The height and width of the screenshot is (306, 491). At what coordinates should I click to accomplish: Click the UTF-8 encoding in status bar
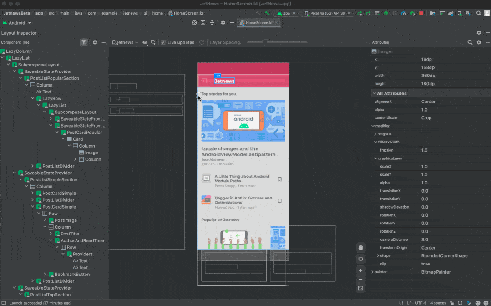click(421, 303)
